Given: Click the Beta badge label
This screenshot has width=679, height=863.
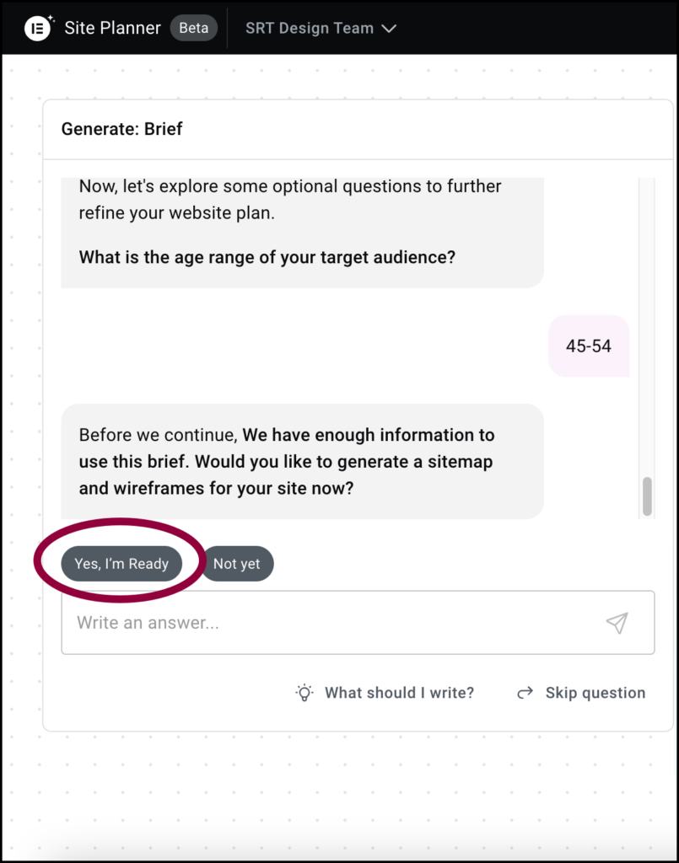Looking at the screenshot, I should [194, 28].
